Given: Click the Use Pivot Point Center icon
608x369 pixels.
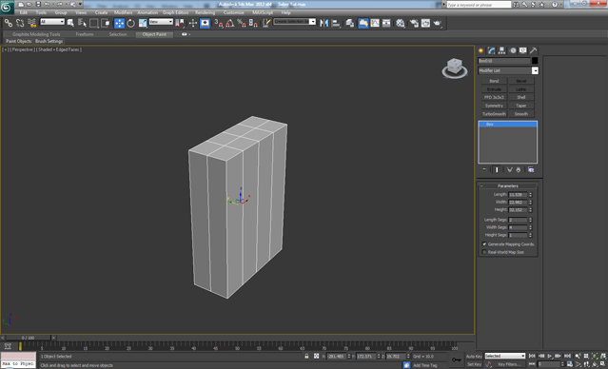Looking at the screenshot, I should pos(179,23).
